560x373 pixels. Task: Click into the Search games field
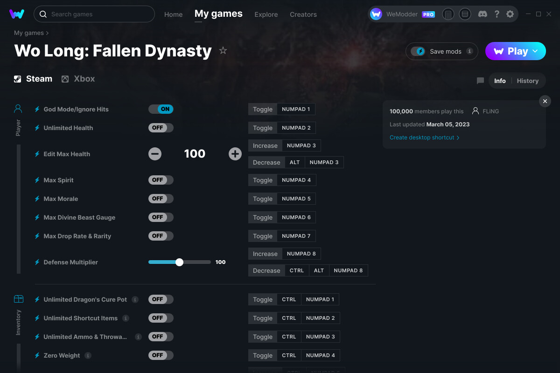94,14
